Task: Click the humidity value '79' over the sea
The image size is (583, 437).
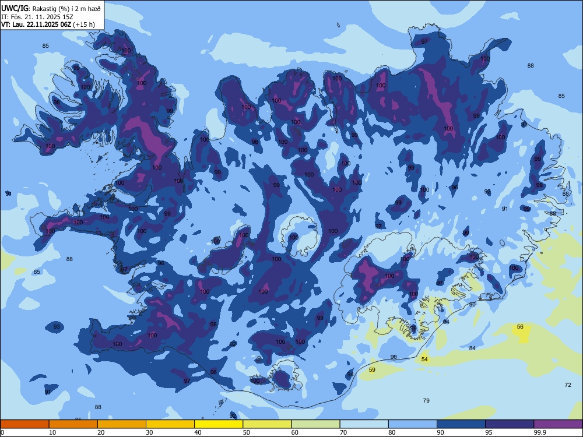Action: tap(427, 401)
